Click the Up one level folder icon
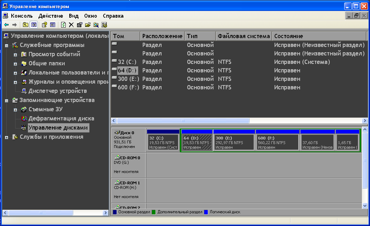The height and width of the screenshot is (226, 370). pos(25,25)
